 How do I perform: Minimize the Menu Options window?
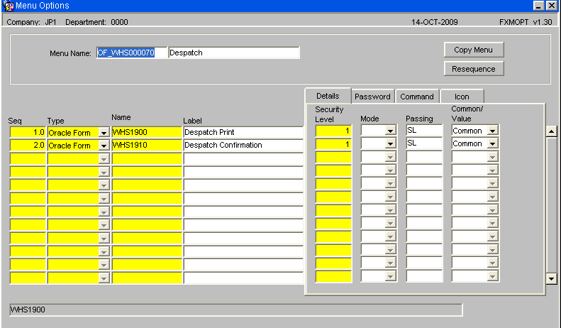[x=539, y=6]
